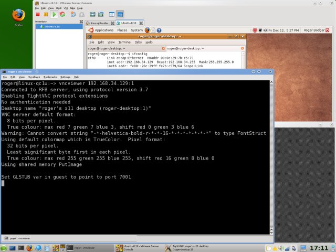Image resolution: width=336 pixels, height=252 pixels.
Task: Suspend the VM with the yellow pause button
Action: pos(46,14)
